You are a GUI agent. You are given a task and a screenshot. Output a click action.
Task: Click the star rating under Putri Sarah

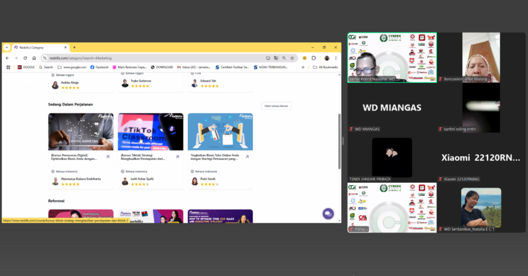point(209,184)
